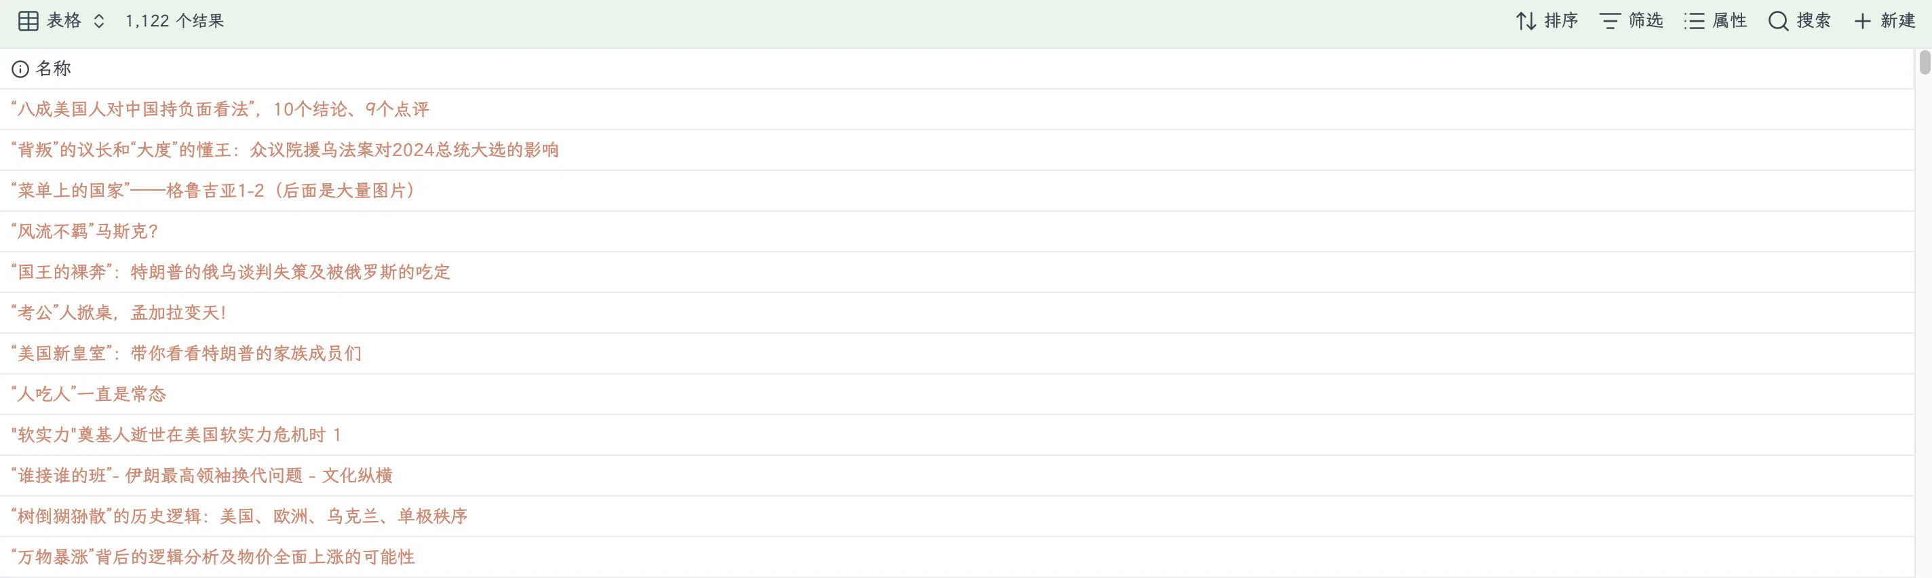Click the info icon beside 名称 column
1932x578 pixels.
click(20, 69)
